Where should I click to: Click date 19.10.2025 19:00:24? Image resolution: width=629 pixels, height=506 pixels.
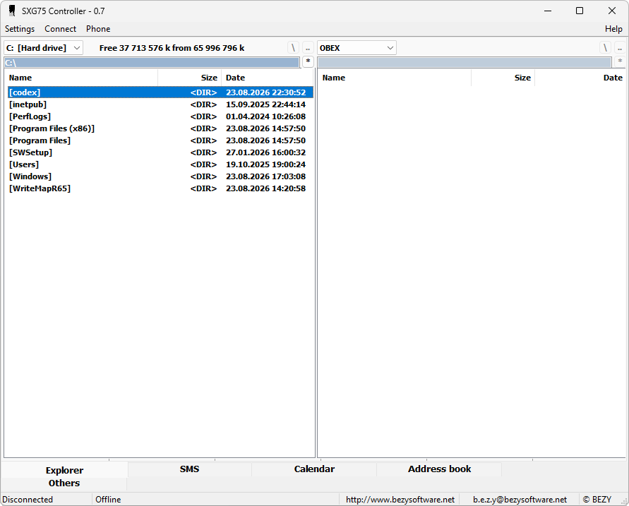click(265, 164)
